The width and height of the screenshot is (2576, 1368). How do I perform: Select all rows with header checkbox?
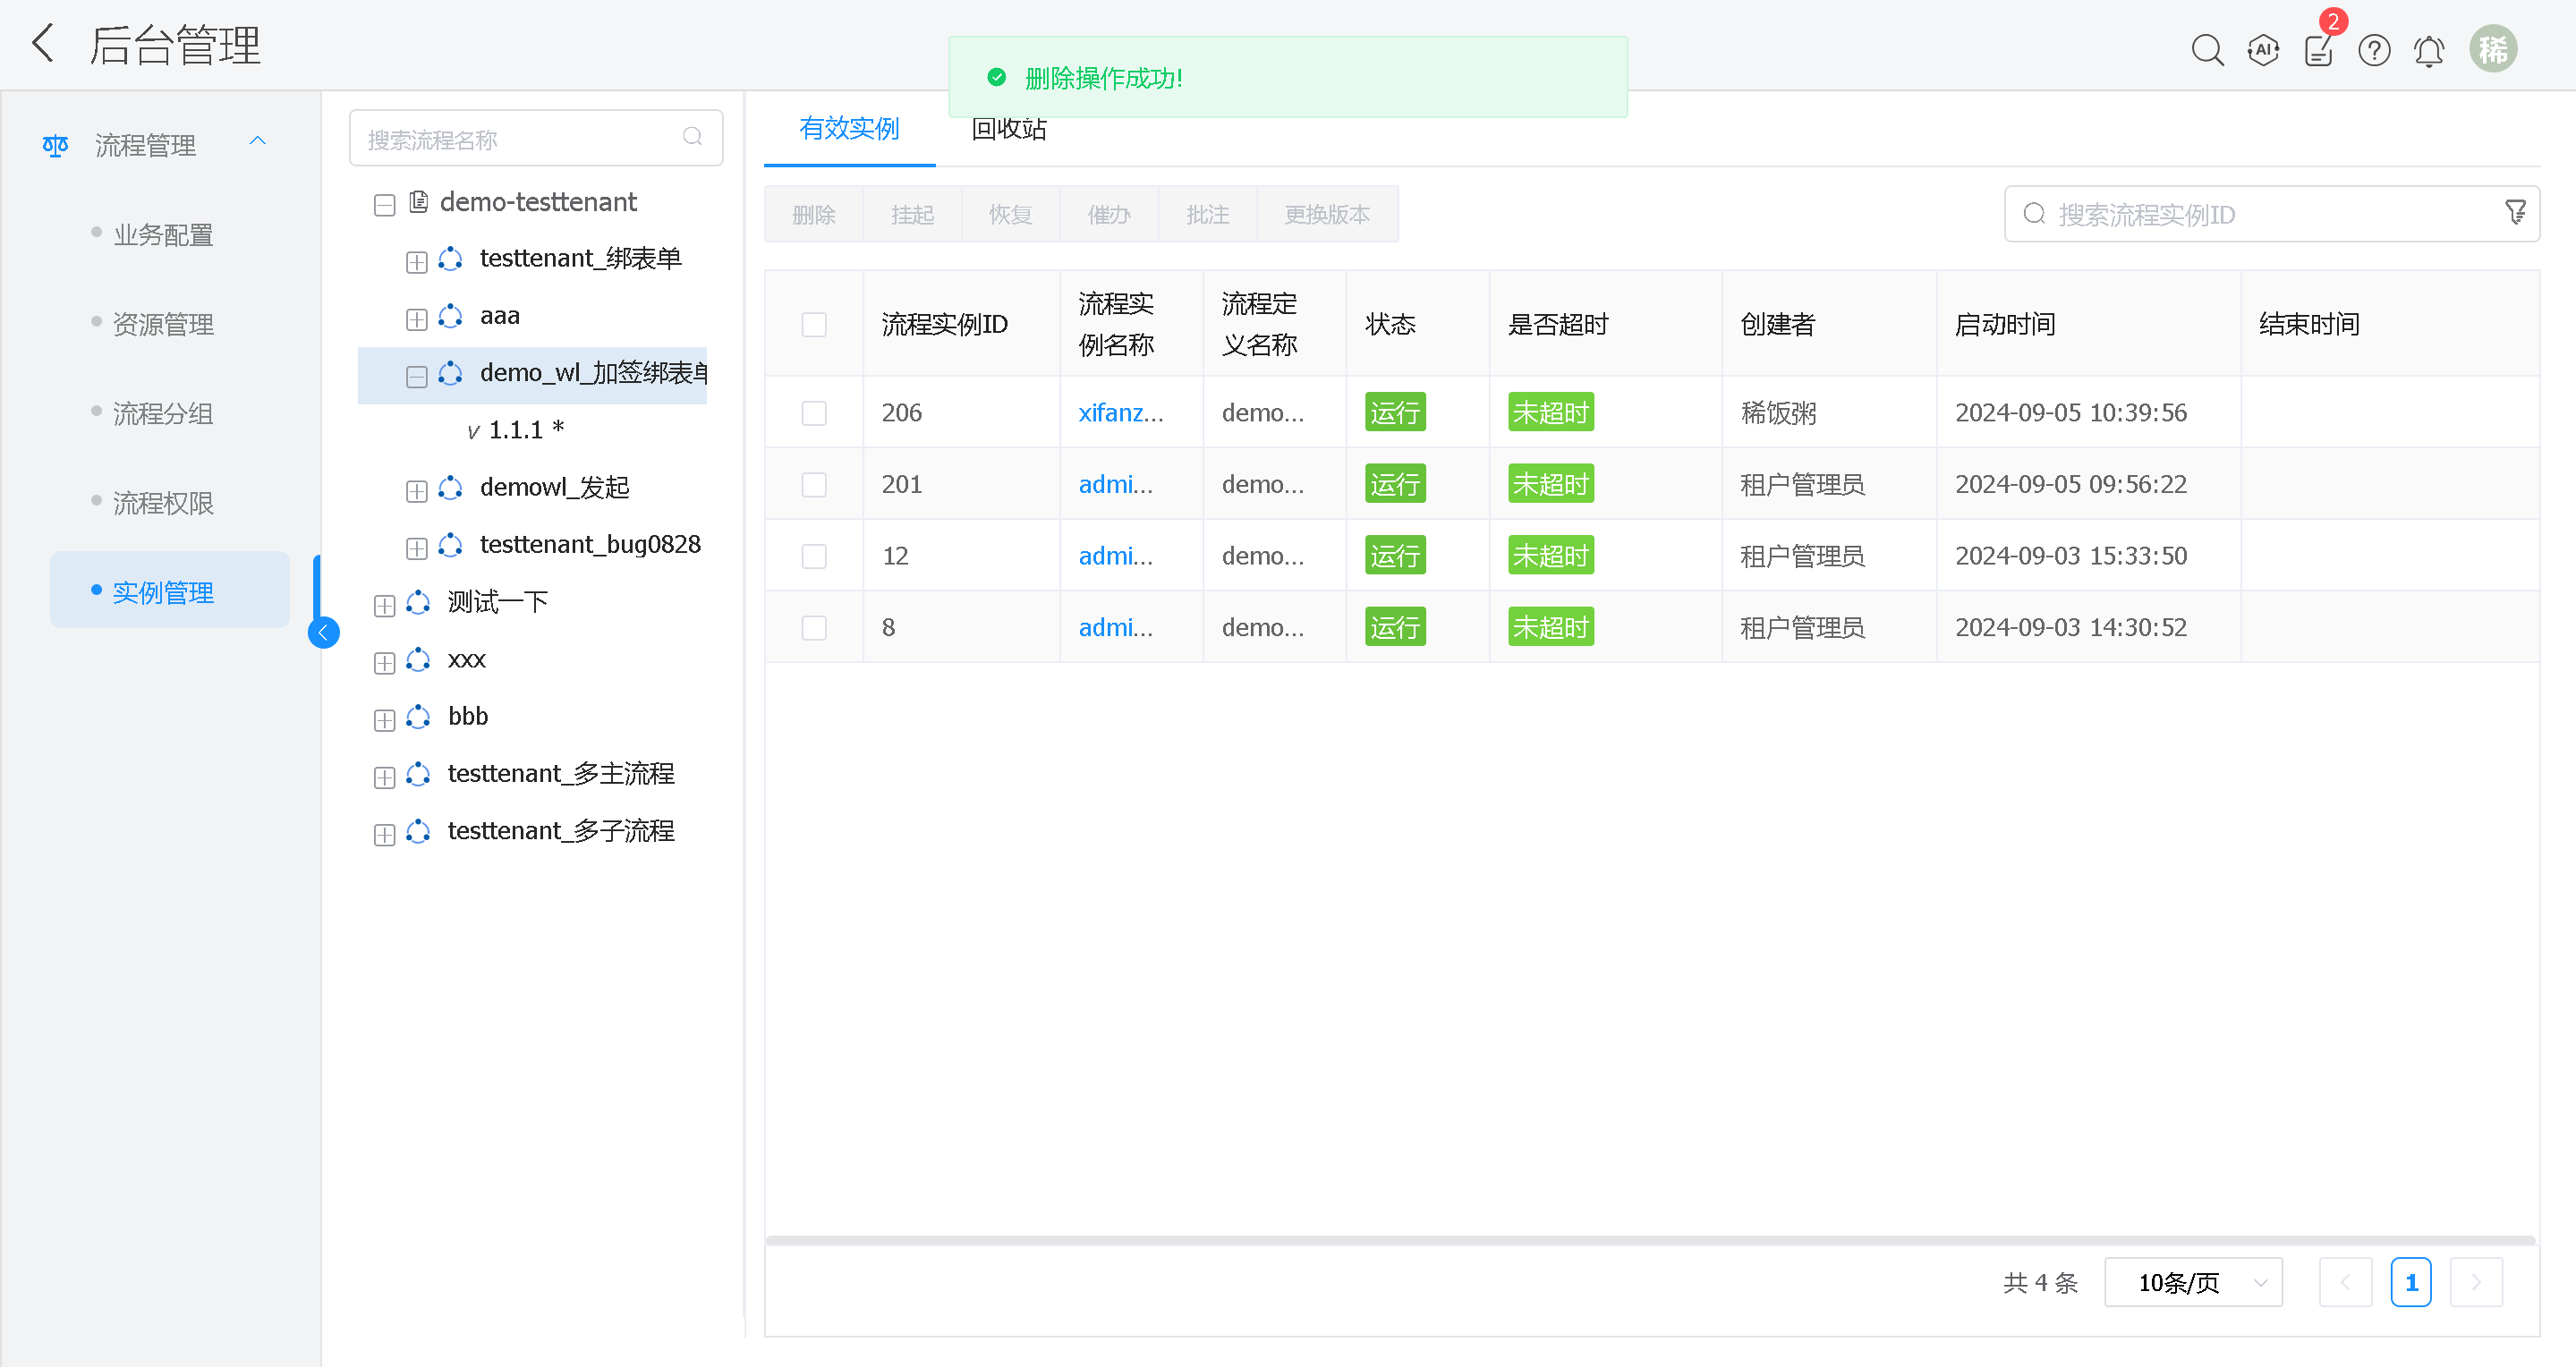814,325
